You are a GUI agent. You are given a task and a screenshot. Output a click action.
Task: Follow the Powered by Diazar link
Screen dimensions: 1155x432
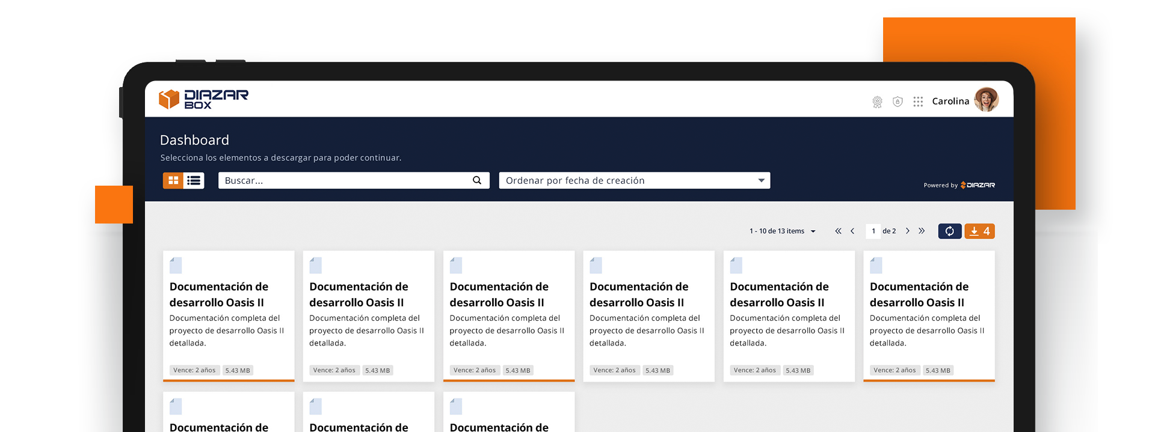(959, 185)
